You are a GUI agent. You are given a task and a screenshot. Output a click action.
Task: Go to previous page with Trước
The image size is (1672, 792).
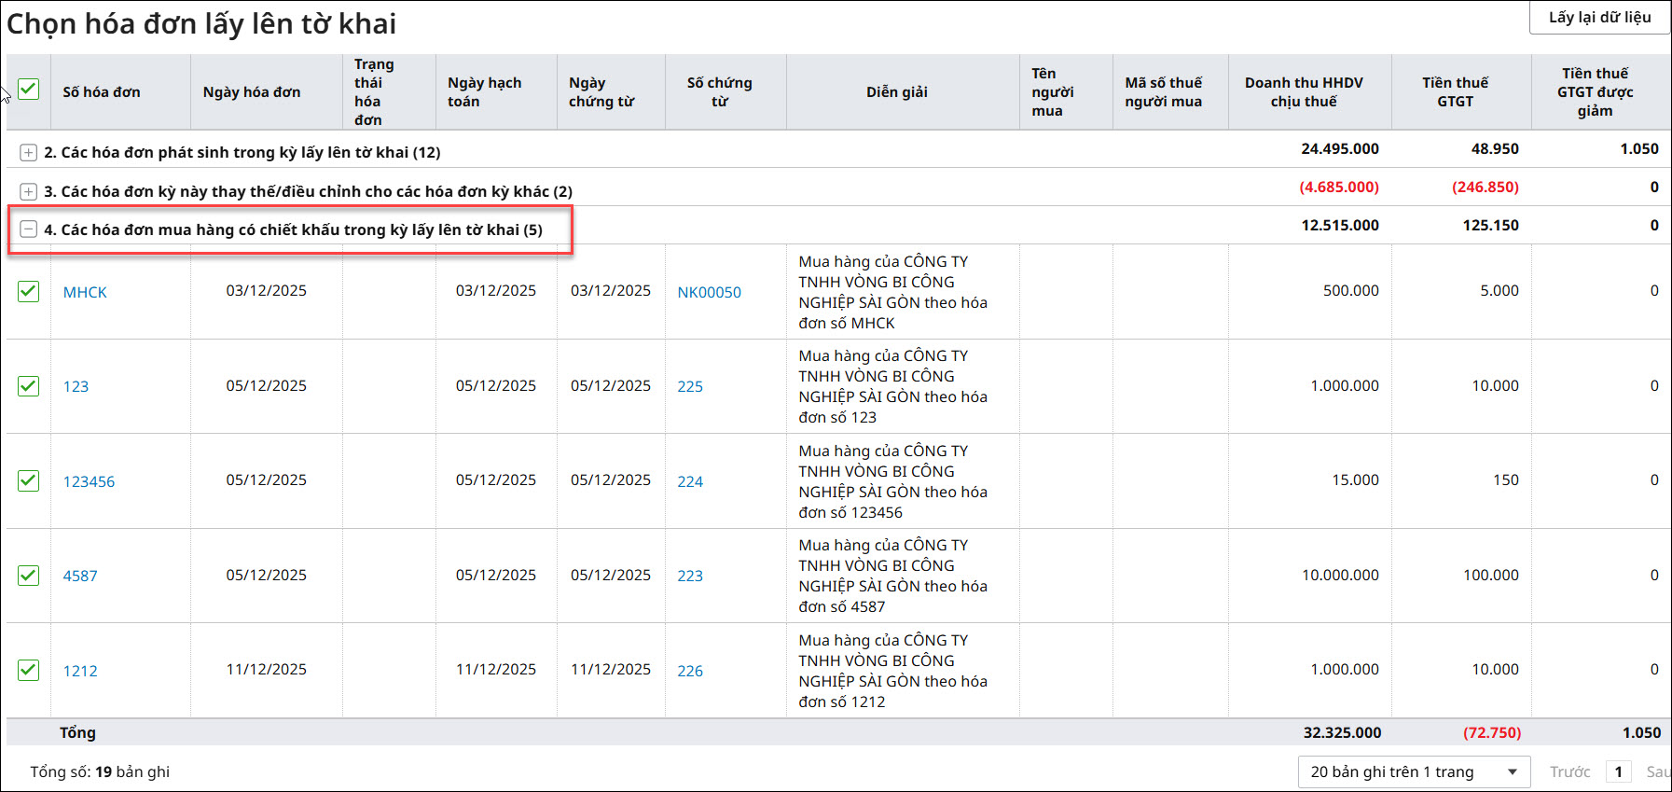(1569, 771)
